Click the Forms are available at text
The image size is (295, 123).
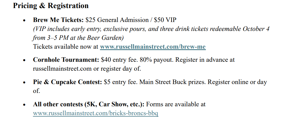pyautogui.click(x=176, y=104)
